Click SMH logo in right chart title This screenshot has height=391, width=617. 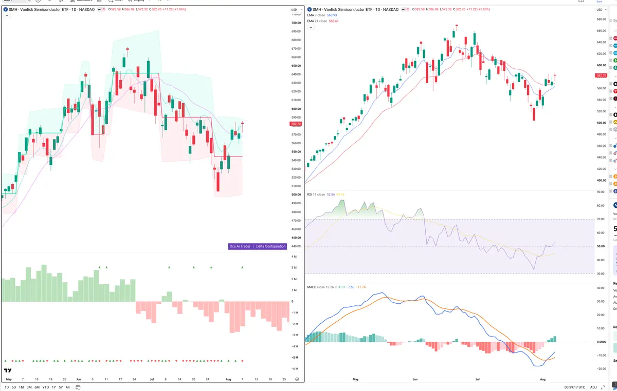[309, 9]
